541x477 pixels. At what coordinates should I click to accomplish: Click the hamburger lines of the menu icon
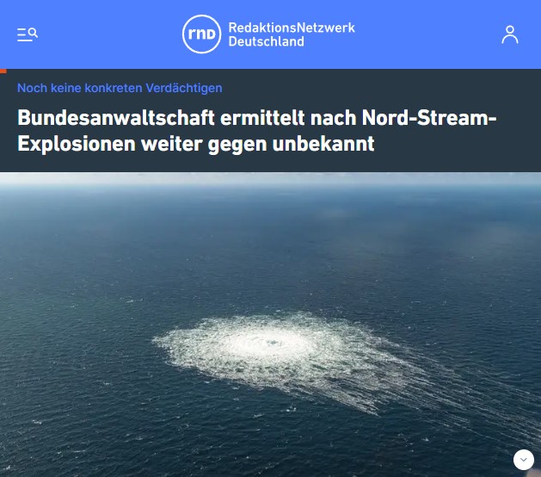pos(22,35)
